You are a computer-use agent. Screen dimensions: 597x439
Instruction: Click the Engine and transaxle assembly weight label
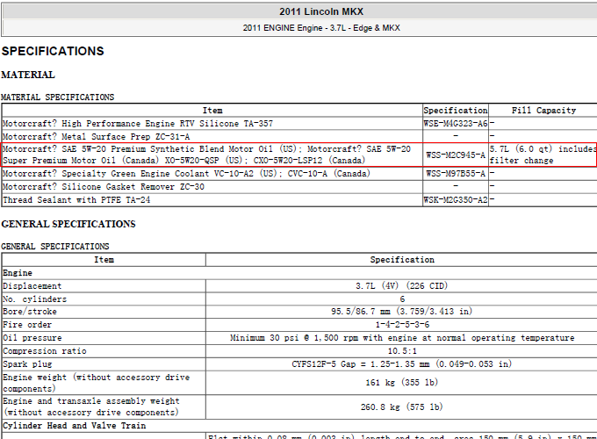91,407
